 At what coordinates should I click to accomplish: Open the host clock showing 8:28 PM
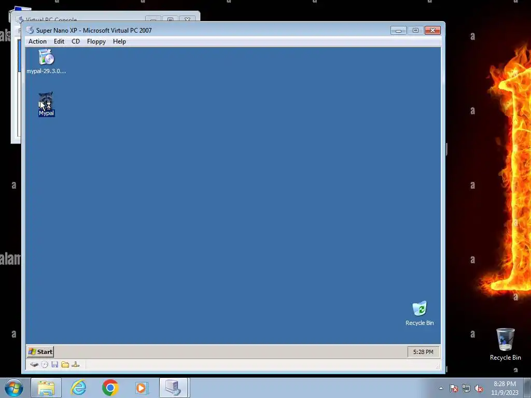click(x=505, y=388)
